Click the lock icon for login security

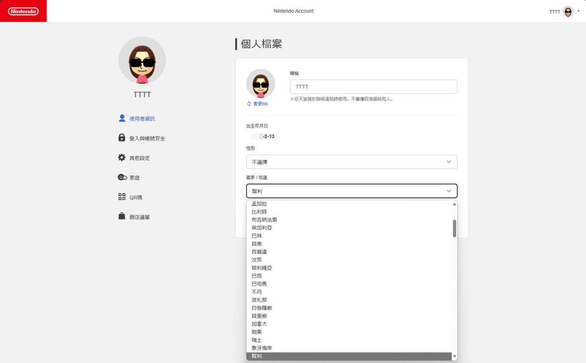point(122,138)
